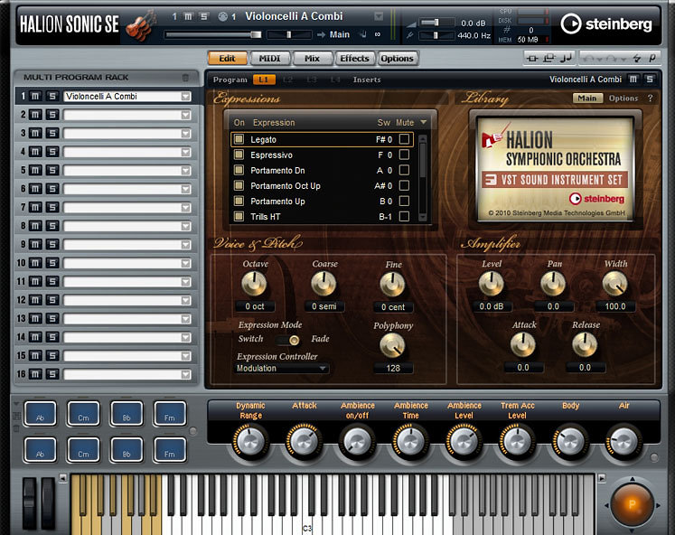This screenshot has width=675, height=535.
Task: Click the note icon next to Main output
Action: click(363, 34)
